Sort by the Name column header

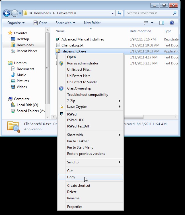click(60, 31)
